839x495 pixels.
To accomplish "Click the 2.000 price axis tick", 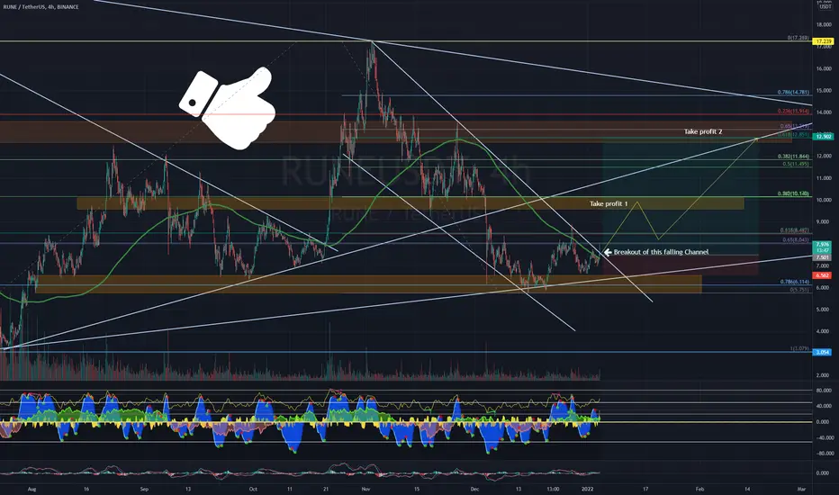I will pyautogui.click(x=824, y=375).
